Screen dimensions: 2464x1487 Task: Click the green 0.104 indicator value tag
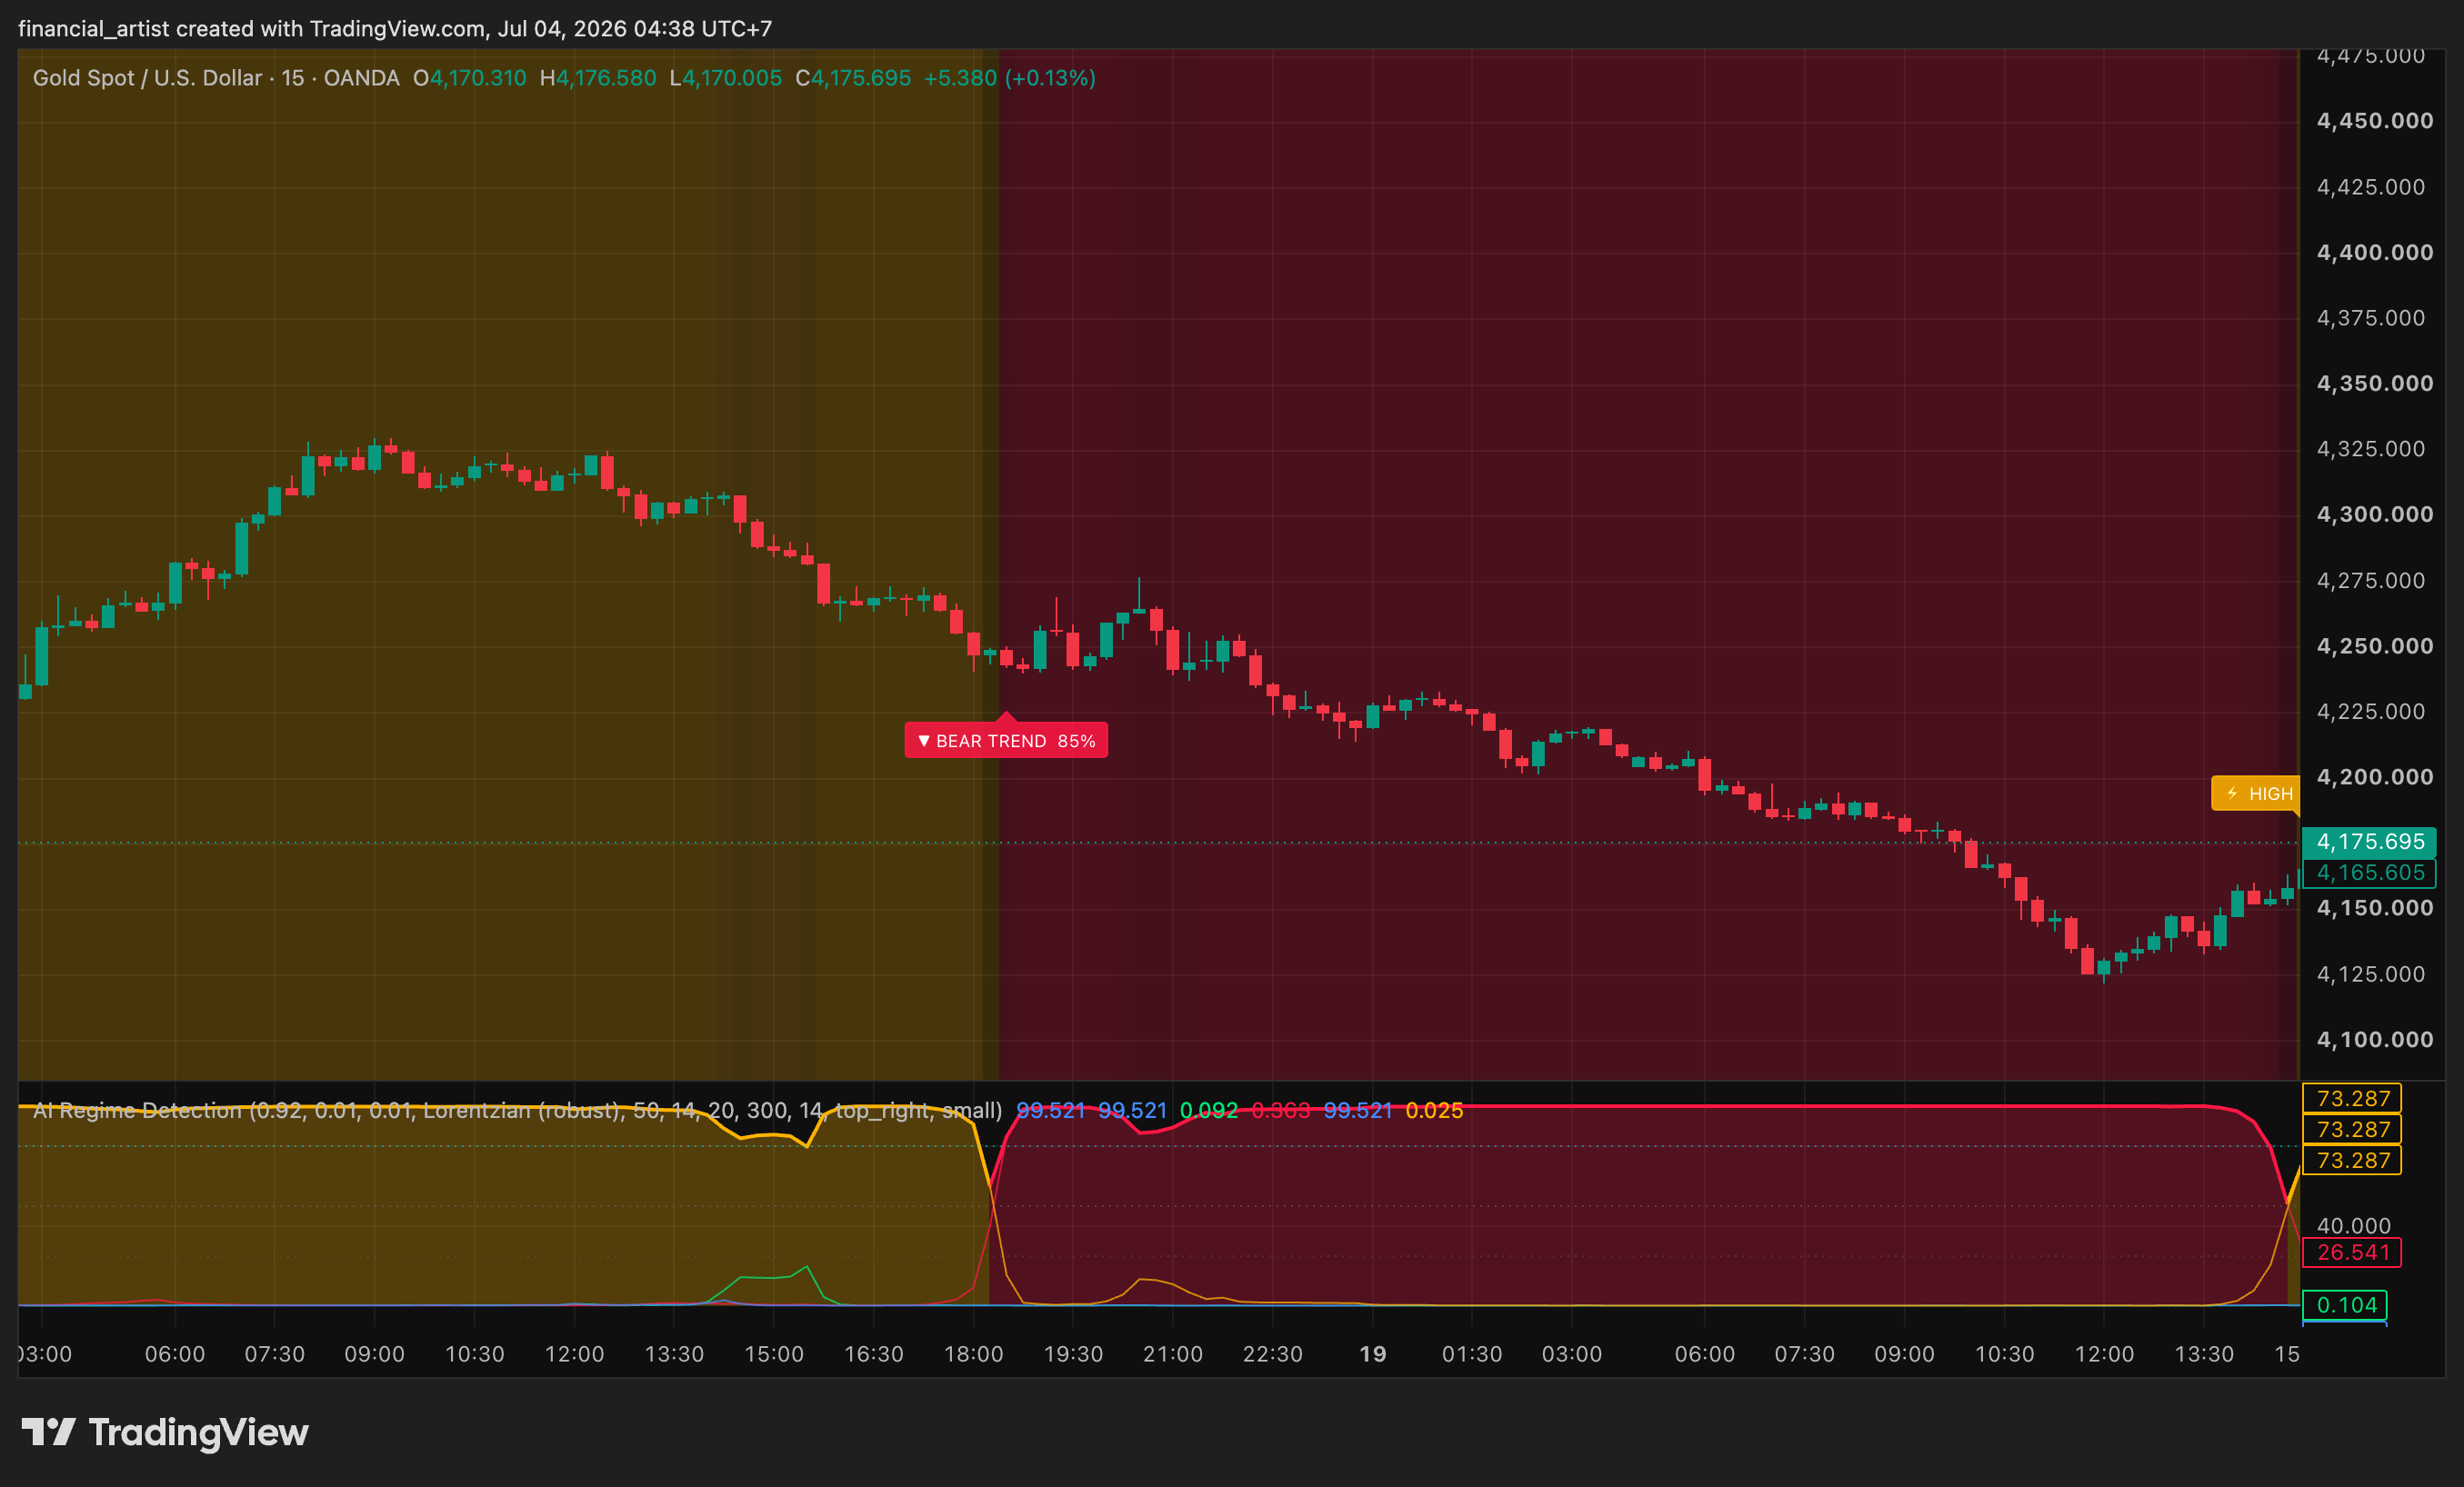point(2345,1305)
